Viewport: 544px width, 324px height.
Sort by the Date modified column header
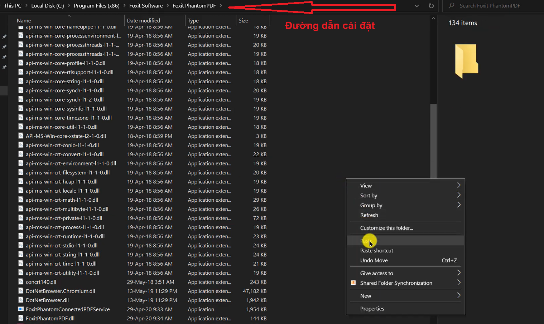(x=143, y=20)
